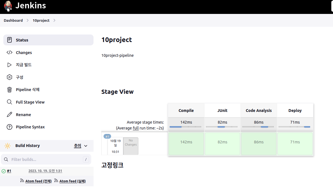
Task: Click the Compile stage column header
Action: click(186, 111)
